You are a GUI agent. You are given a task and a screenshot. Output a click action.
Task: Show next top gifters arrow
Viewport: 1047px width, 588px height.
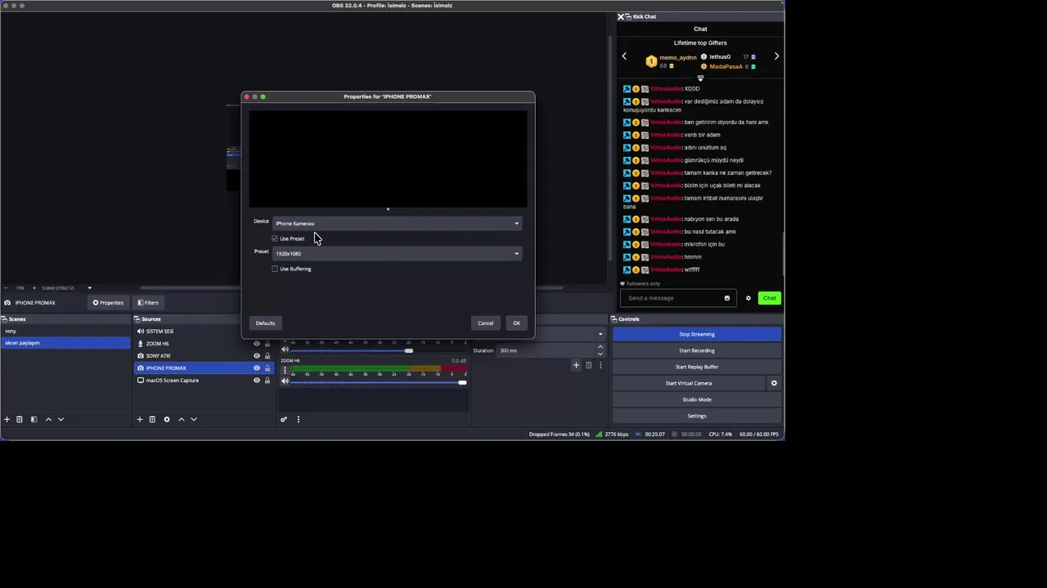tap(776, 56)
